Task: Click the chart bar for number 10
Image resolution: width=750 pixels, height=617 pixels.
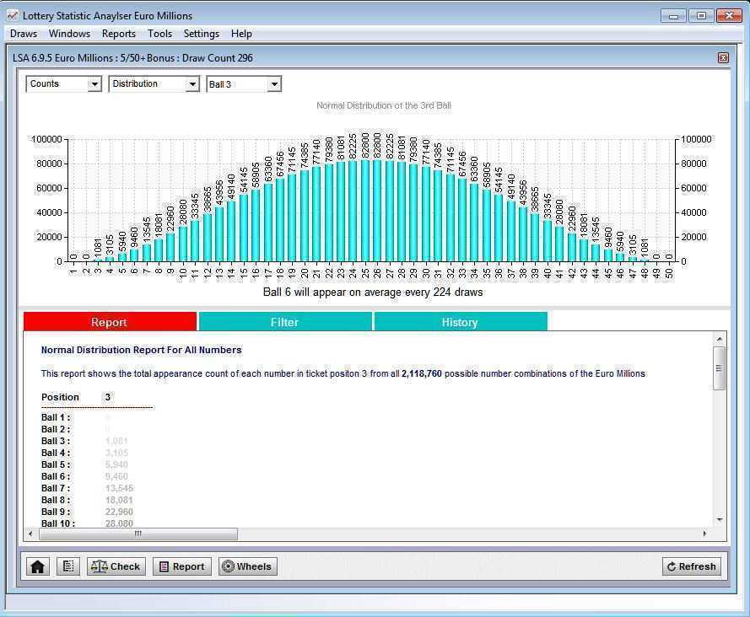Action: pyautogui.click(x=183, y=244)
